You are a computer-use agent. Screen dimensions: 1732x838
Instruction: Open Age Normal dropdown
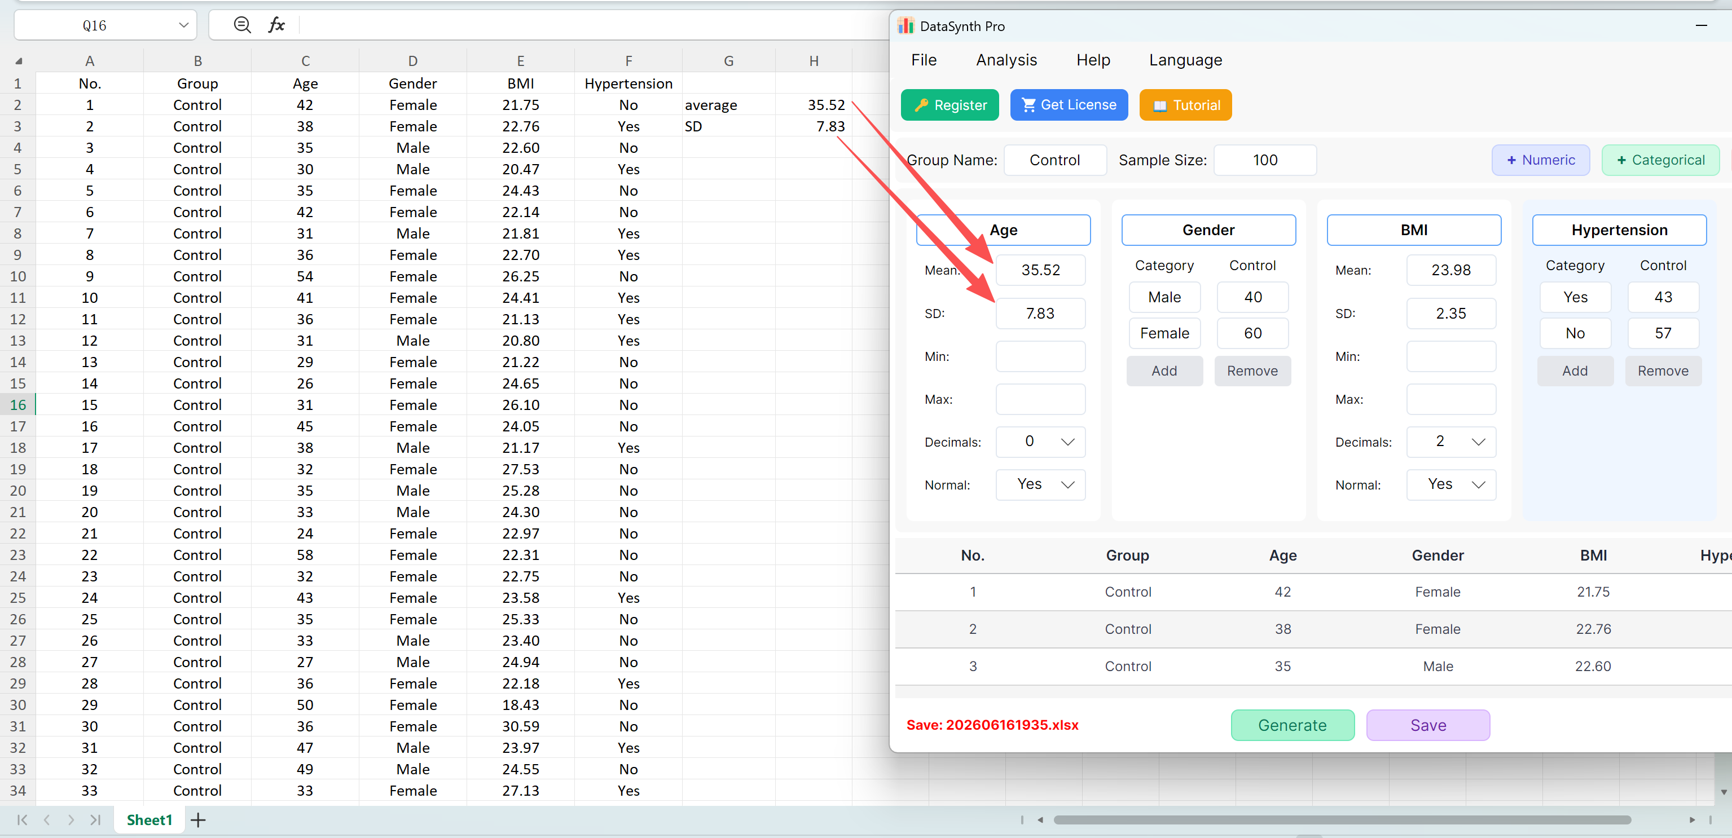click(1040, 484)
